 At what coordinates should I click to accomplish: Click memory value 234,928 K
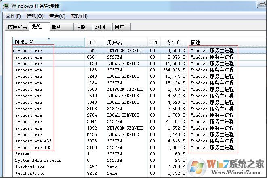click(x=174, y=70)
